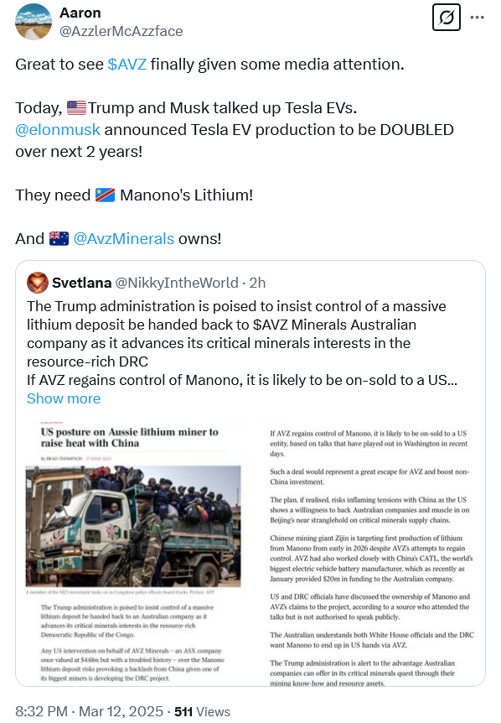The width and height of the screenshot is (501, 723).
Task: Open the @elonmusk mention link
Action: coord(58,129)
